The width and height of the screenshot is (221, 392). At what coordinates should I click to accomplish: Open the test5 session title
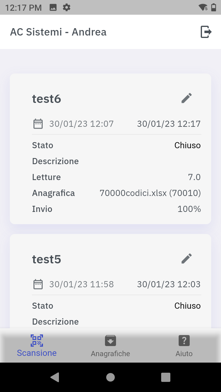[47, 259]
